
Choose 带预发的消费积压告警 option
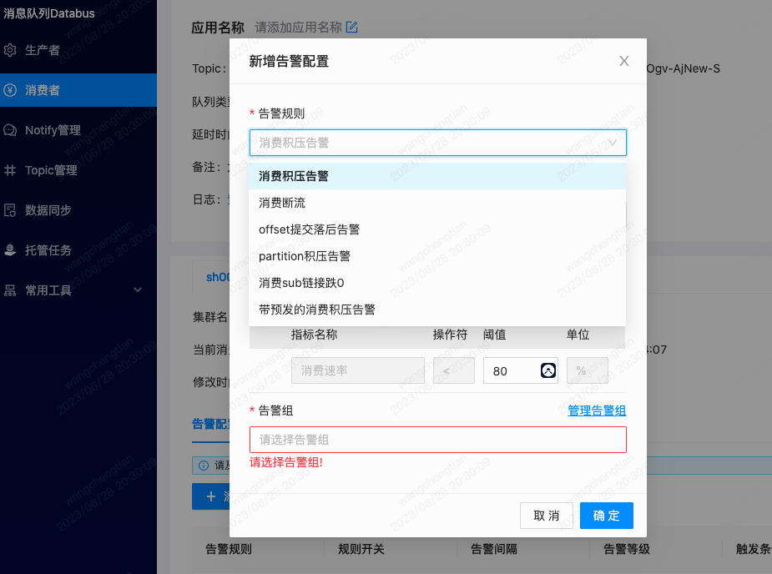(437, 310)
